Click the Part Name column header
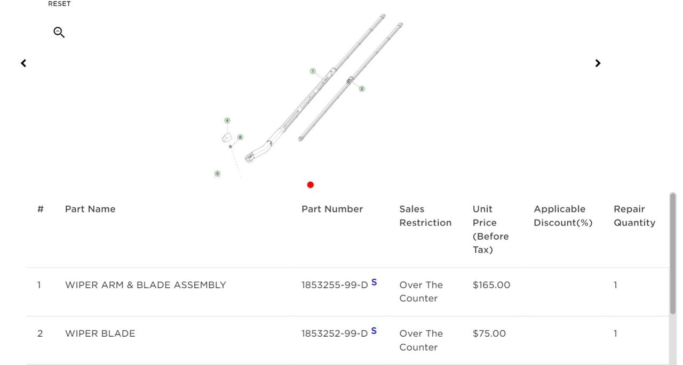 click(90, 209)
